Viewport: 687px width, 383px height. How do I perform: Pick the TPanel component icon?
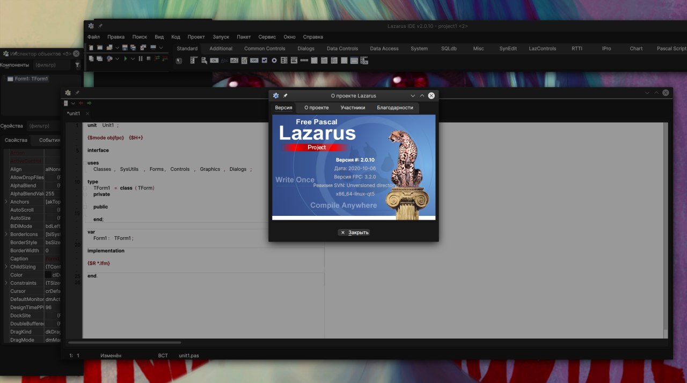(x=344, y=61)
